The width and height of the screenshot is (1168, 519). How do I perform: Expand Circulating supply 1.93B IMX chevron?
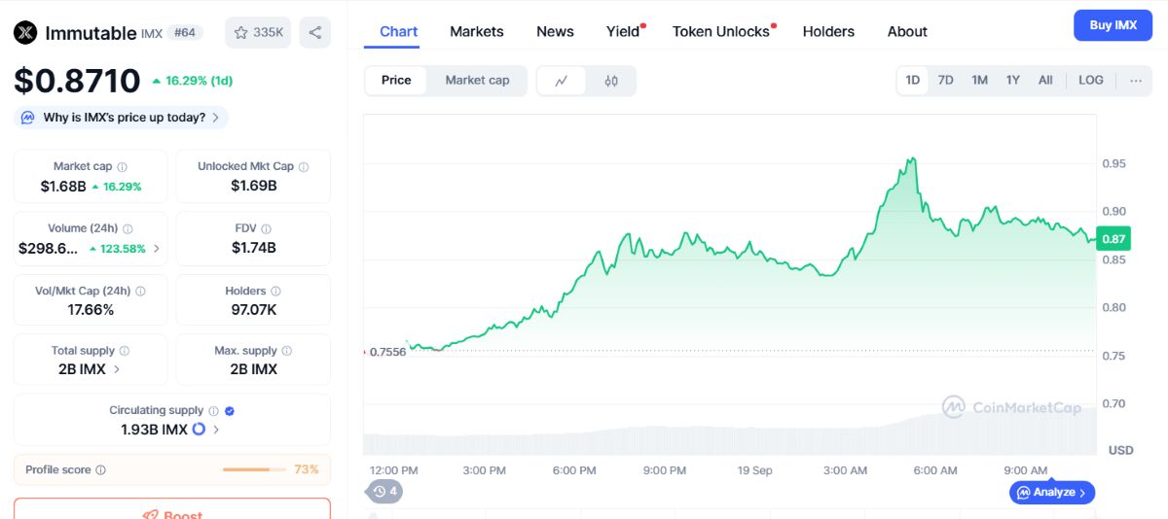[x=216, y=429]
